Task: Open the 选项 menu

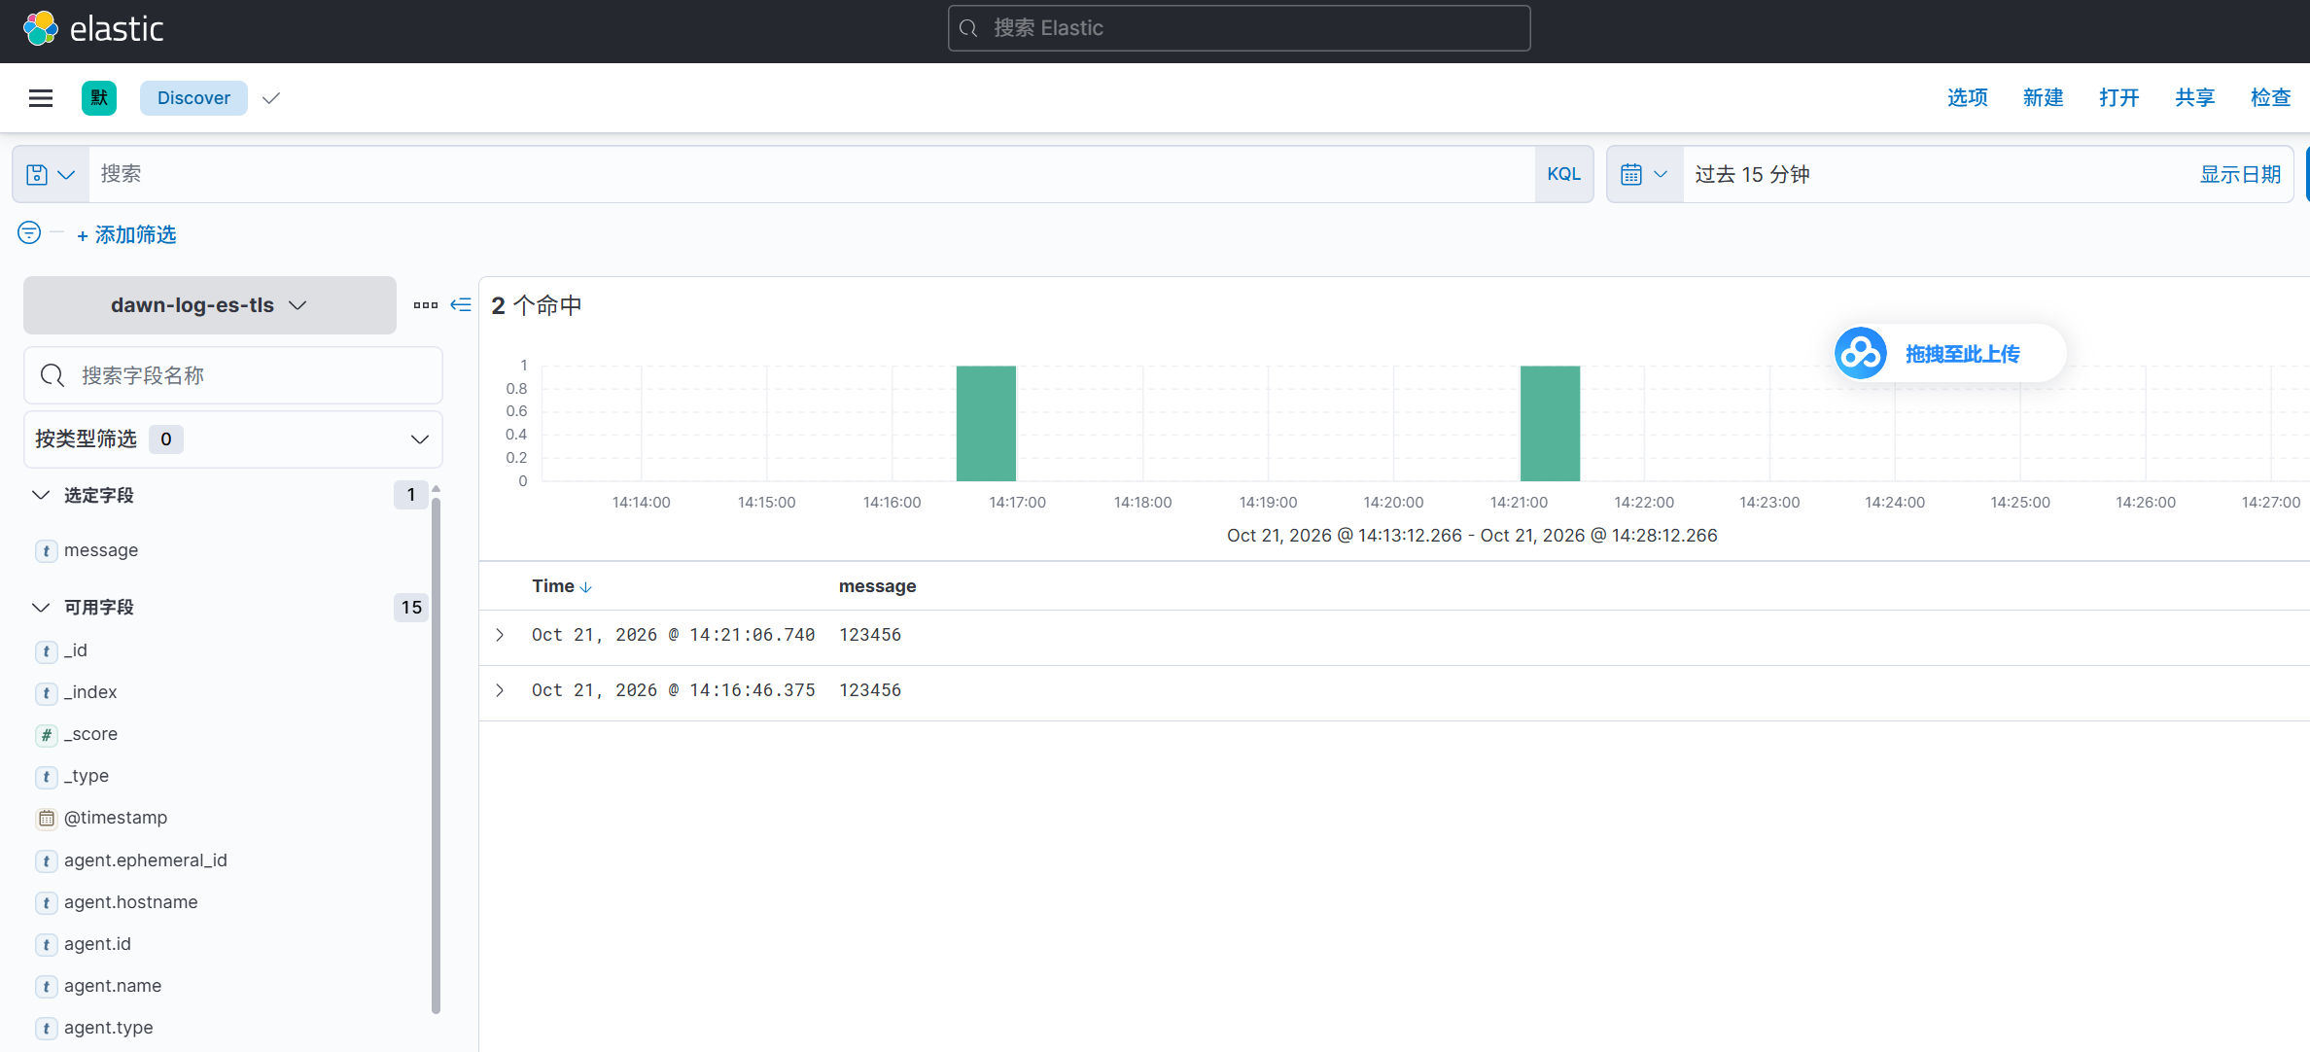Action: click(x=1967, y=97)
